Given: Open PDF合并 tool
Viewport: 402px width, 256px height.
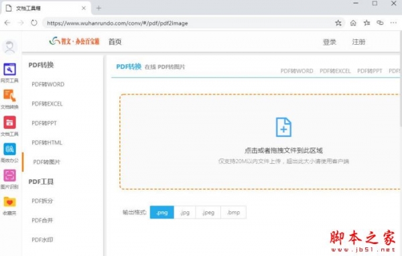Looking at the screenshot, I should tap(42, 220).
